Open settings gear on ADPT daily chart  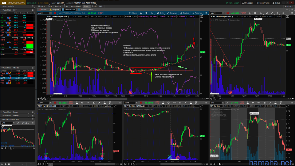pyautogui.click(x=82, y=103)
